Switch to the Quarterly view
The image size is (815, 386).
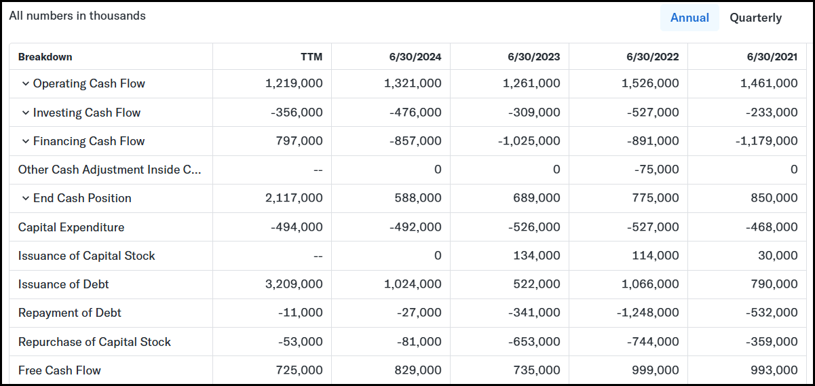[756, 18]
